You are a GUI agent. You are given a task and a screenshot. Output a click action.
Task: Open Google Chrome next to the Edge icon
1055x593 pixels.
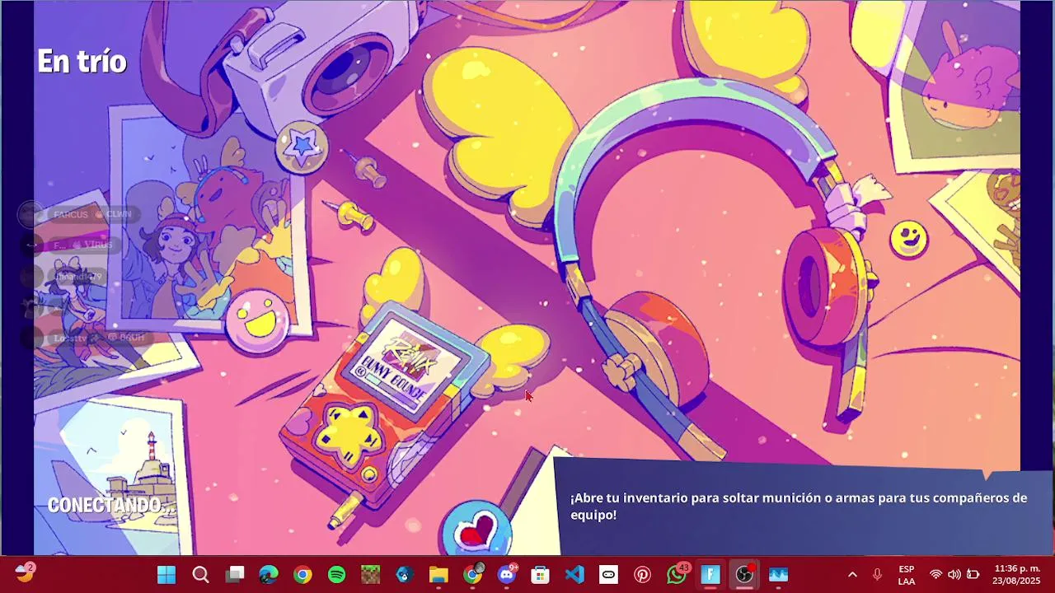click(302, 574)
